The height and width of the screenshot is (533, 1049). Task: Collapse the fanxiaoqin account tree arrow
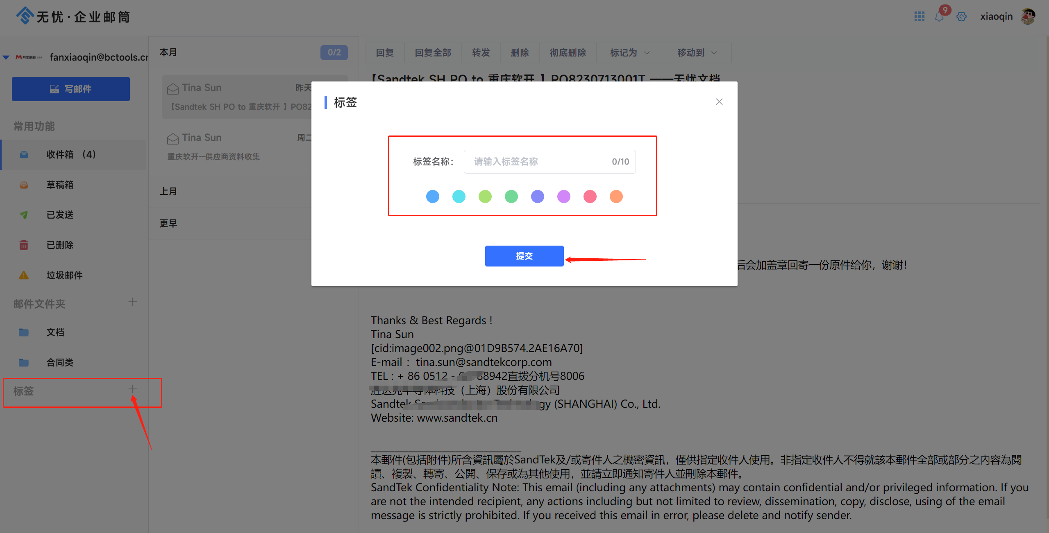(6, 57)
